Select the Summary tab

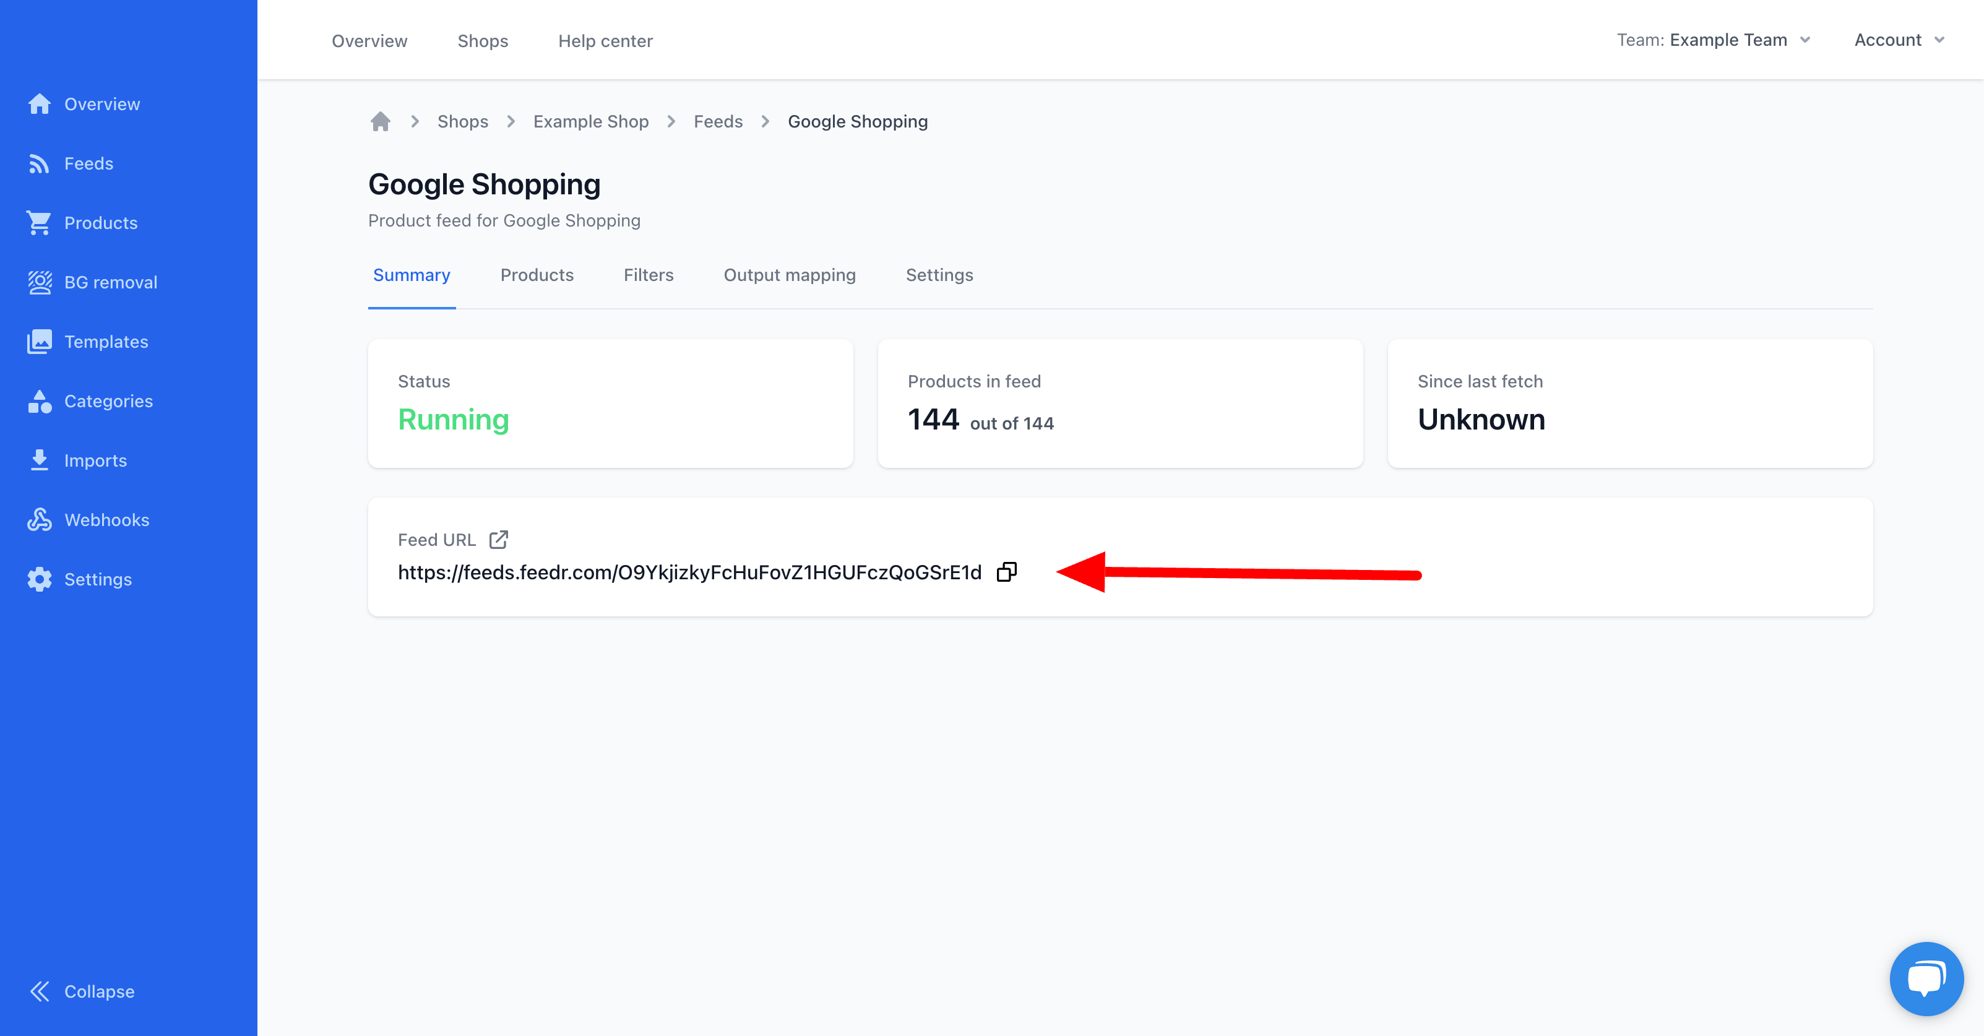point(412,275)
